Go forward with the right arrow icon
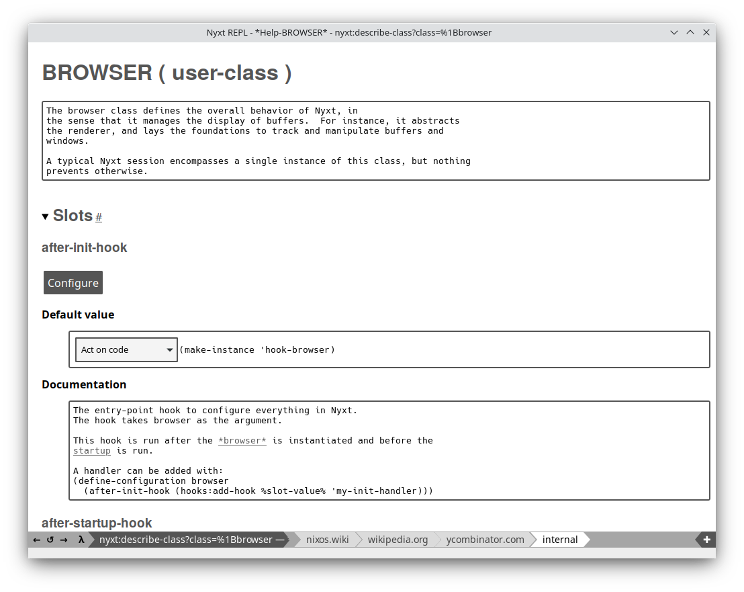This screenshot has height=592, width=744. pos(64,540)
